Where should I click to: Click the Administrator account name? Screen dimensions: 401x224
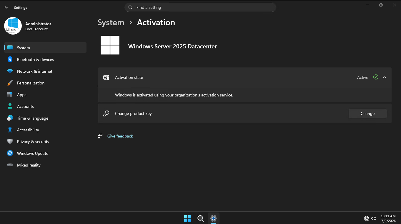38,24
